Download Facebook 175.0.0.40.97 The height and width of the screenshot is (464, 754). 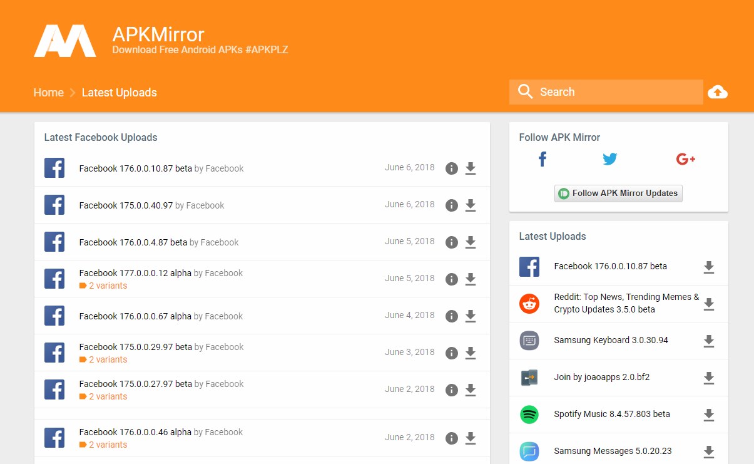tap(471, 205)
